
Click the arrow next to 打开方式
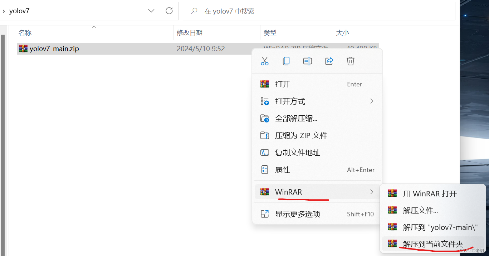point(372,101)
